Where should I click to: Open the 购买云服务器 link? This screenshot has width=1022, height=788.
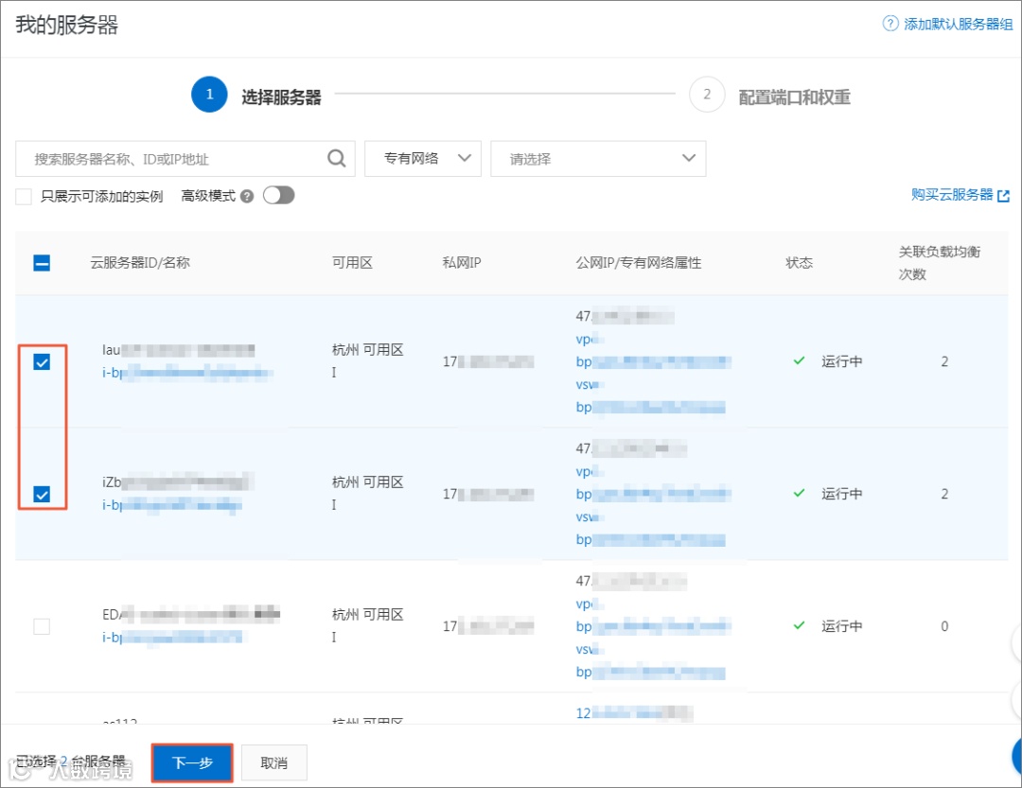click(x=952, y=195)
